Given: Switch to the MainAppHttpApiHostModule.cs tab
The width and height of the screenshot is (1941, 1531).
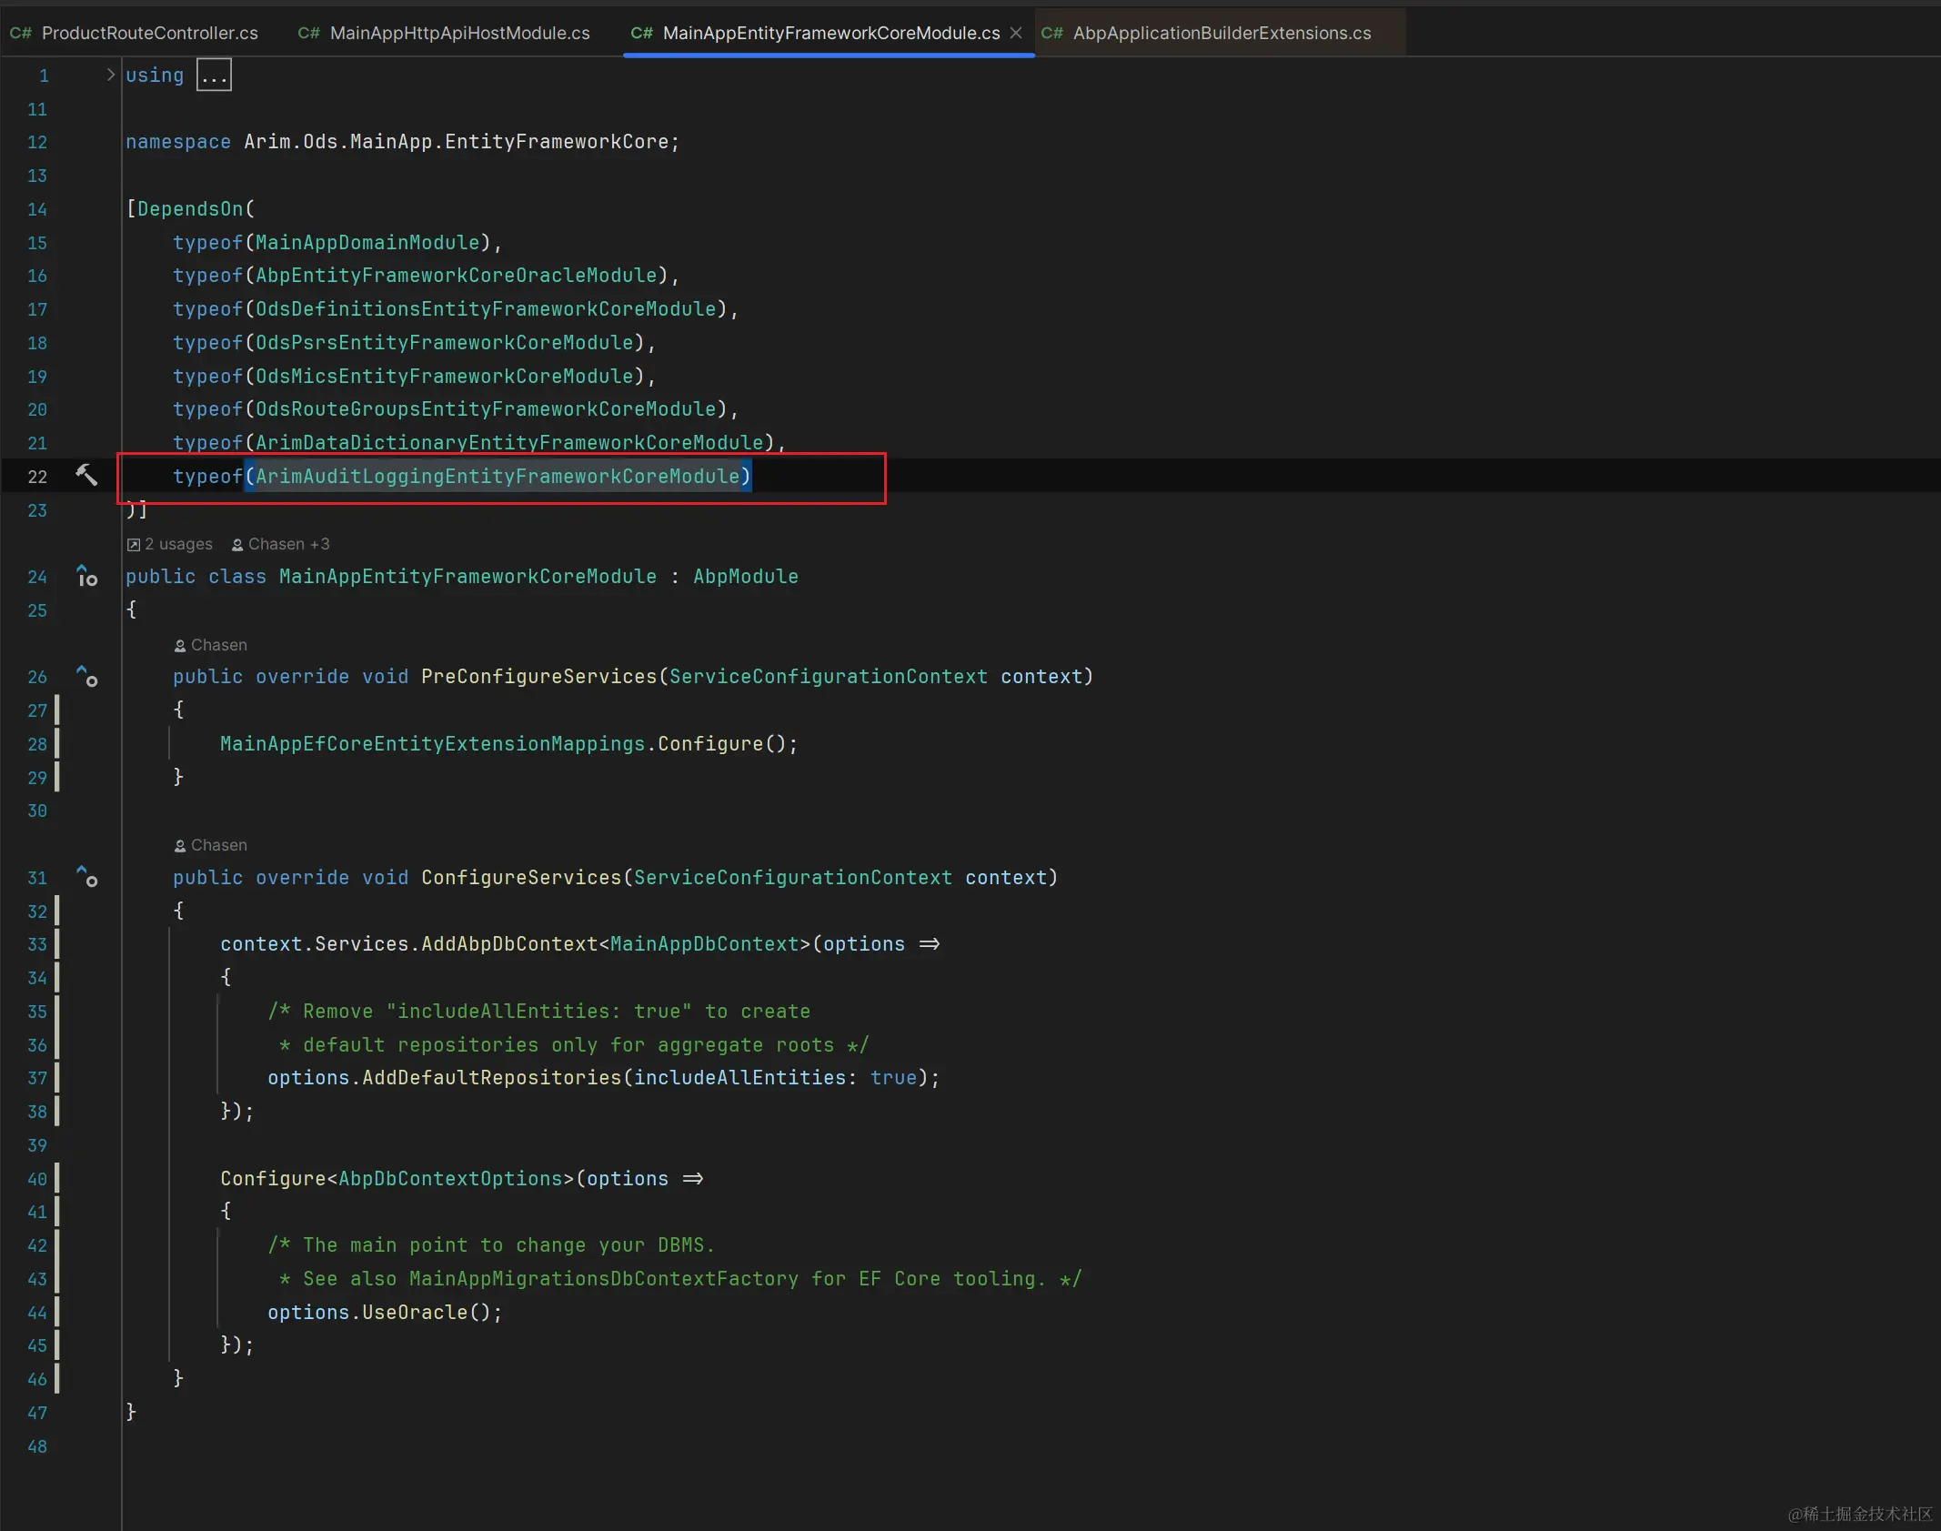Looking at the screenshot, I should pos(459,33).
